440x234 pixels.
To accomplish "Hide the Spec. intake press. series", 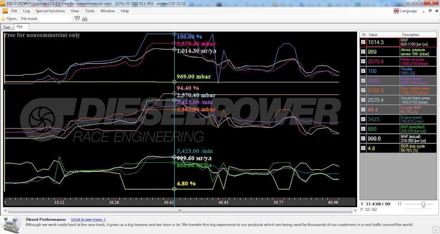I will click(x=363, y=90).
